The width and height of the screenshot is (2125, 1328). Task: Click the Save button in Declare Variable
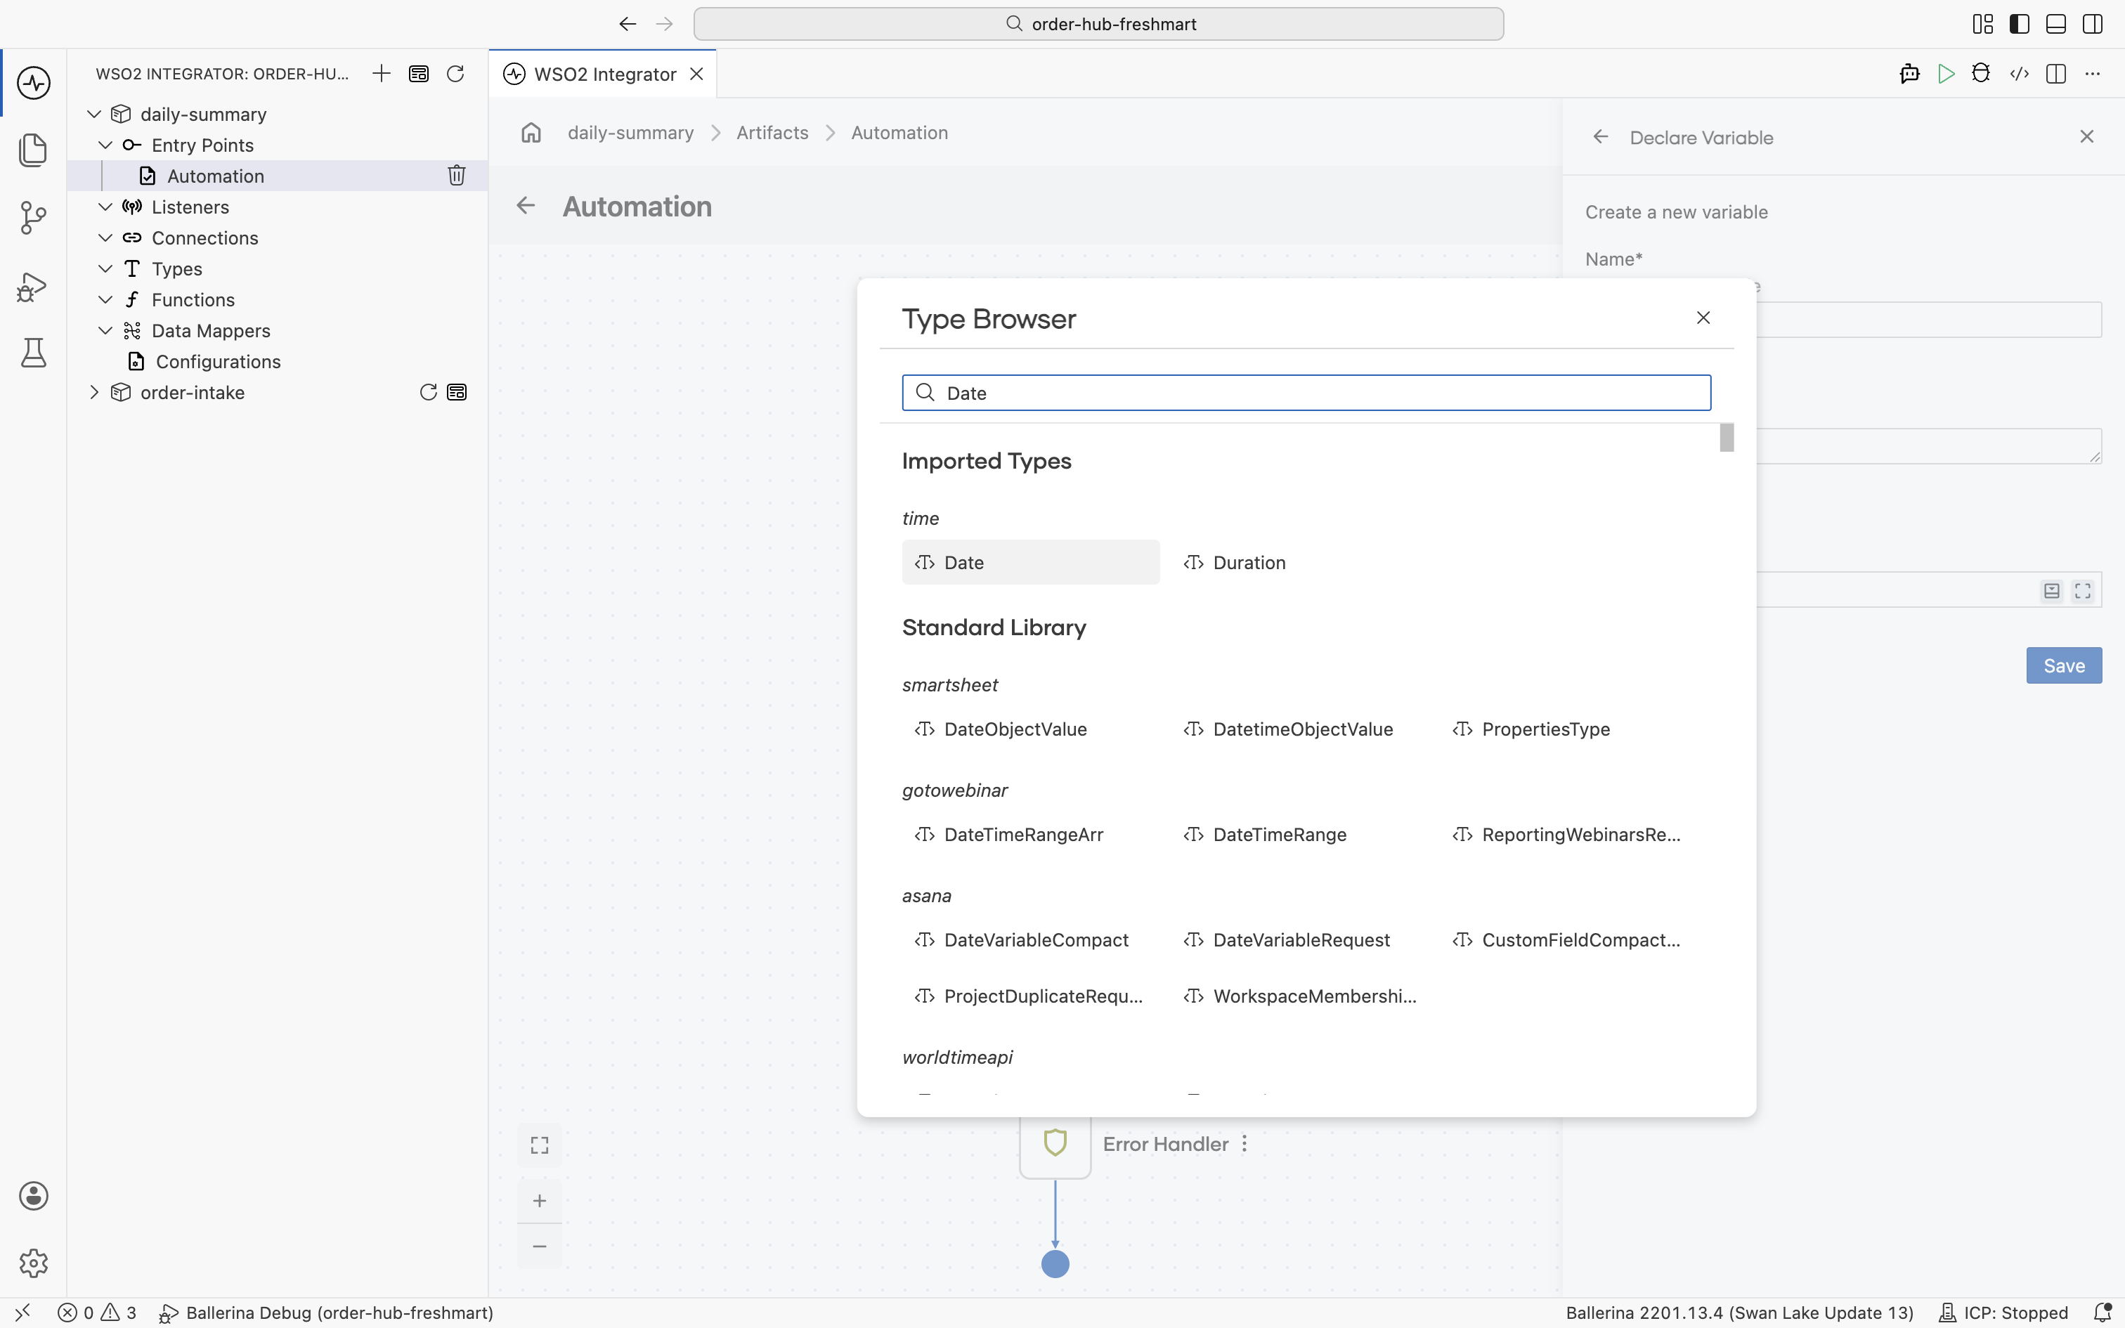click(2064, 666)
